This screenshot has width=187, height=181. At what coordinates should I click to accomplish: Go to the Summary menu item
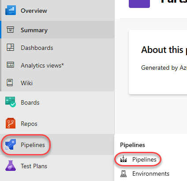tap(34, 30)
